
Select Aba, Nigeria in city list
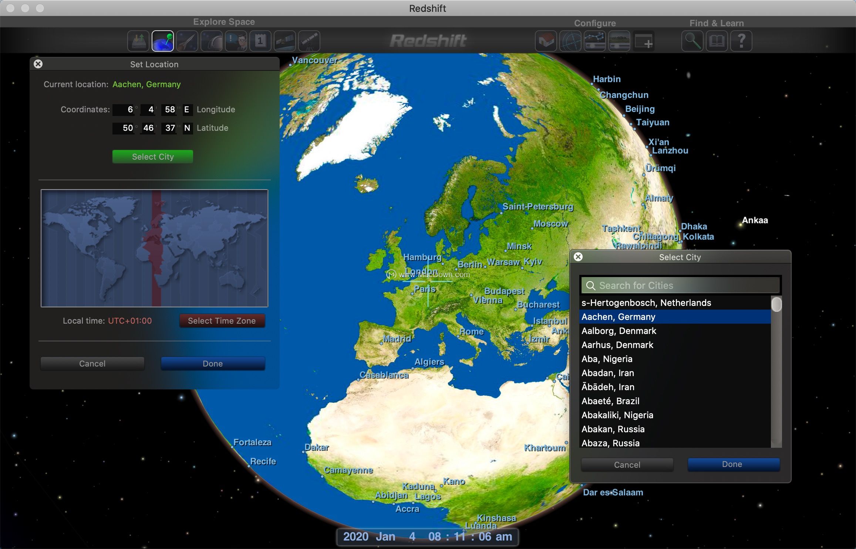(x=675, y=359)
